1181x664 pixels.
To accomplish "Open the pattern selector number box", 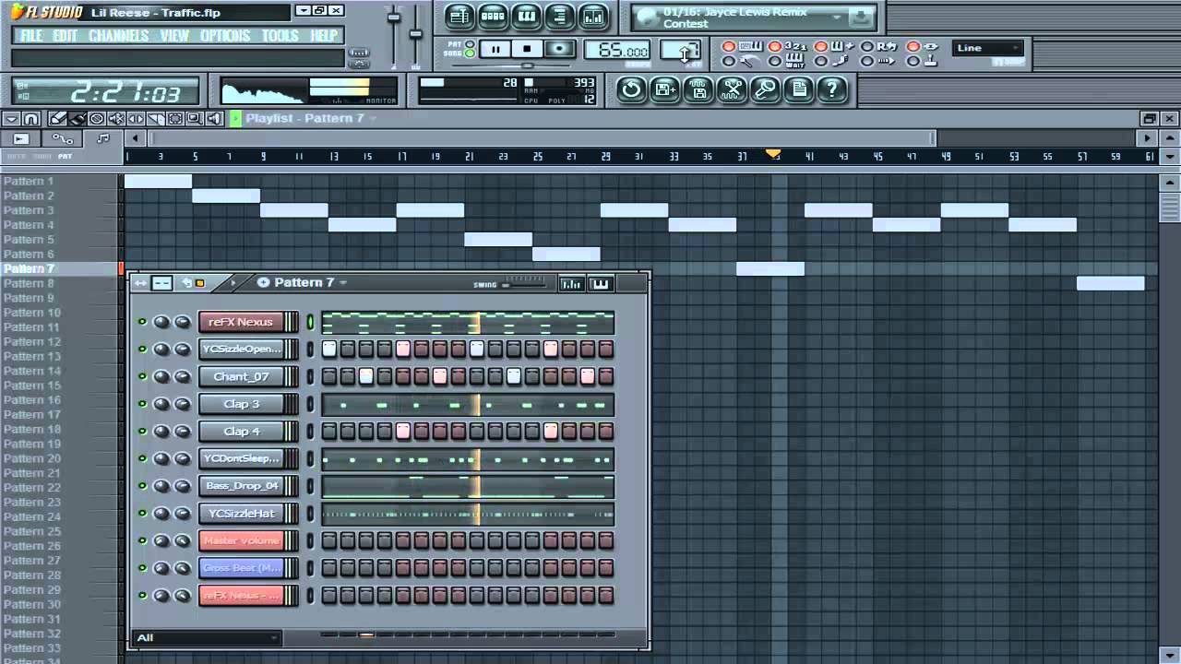I will coord(681,51).
